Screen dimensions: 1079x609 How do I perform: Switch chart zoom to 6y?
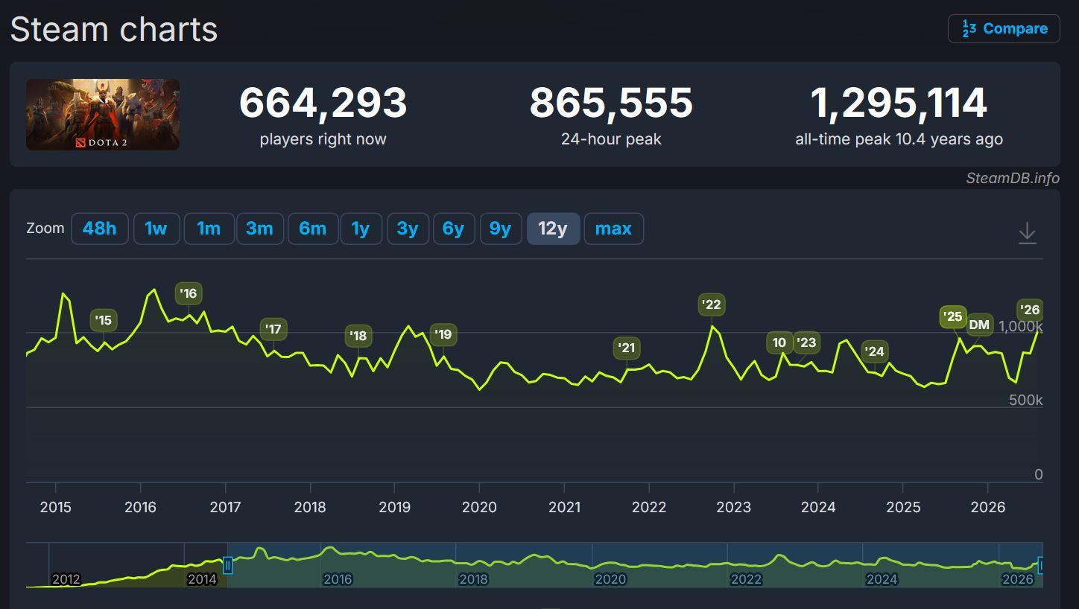point(453,229)
